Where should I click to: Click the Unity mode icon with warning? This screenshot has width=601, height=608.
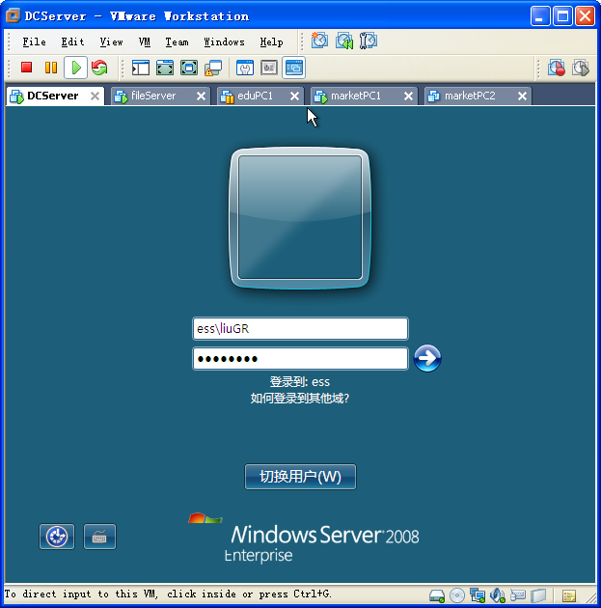213,68
